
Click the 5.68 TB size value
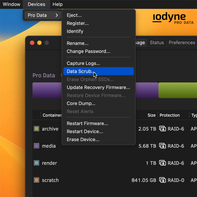pos(147,146)
